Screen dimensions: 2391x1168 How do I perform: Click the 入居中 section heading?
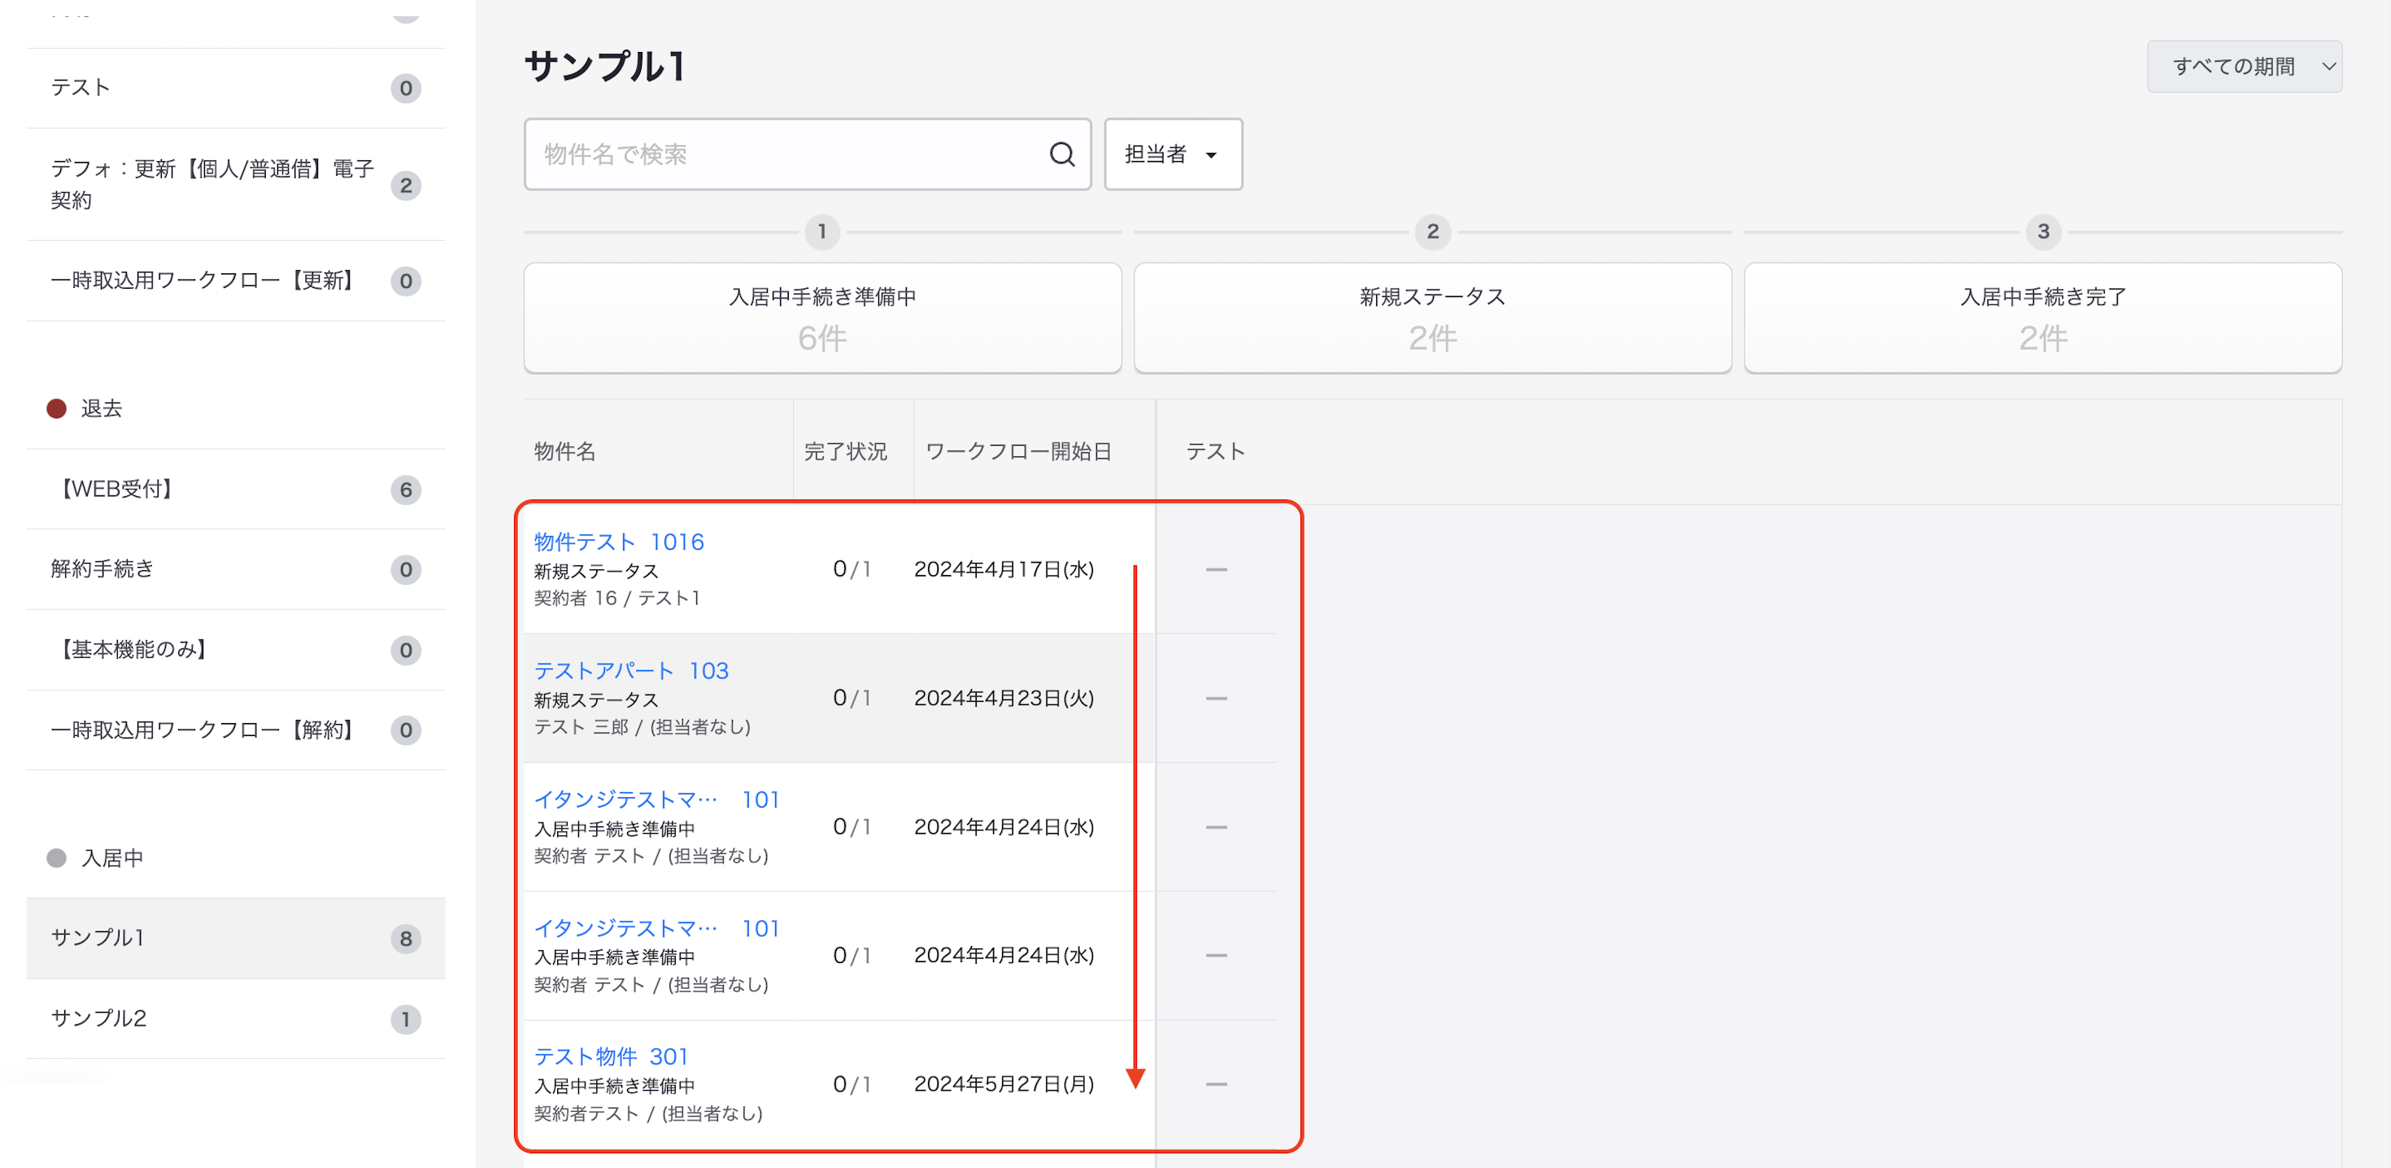(x=111, y=858)
